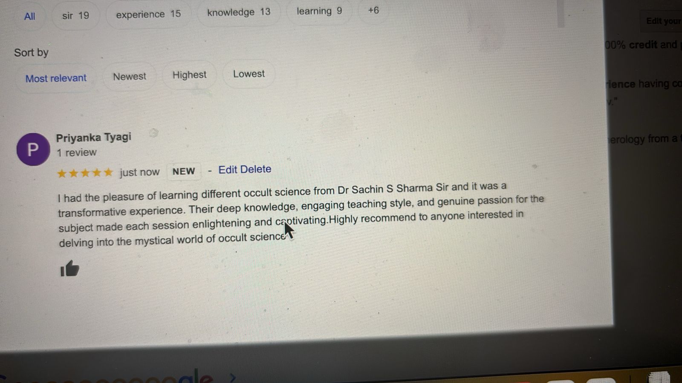Filter reviews by experience keyword

click(x=148, y=14)
